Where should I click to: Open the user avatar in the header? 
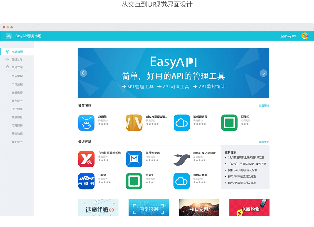[305, 36]
